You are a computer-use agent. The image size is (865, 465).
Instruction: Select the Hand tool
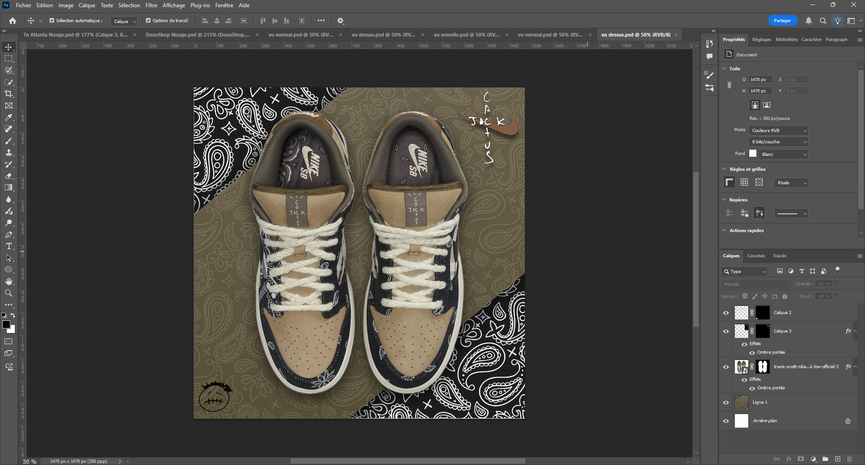pos(9,281)
